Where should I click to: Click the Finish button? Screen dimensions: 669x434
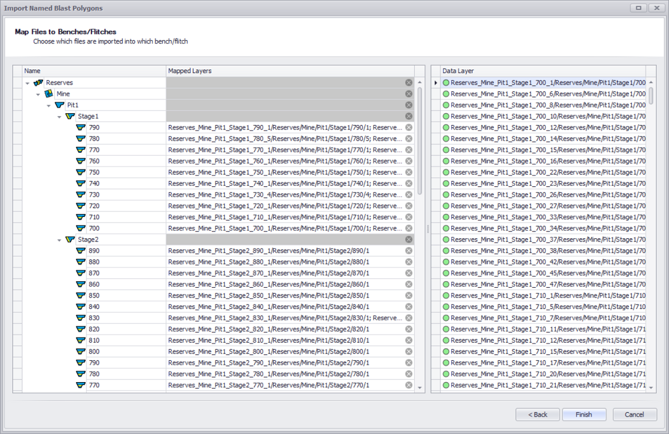[x=584, y=414]
